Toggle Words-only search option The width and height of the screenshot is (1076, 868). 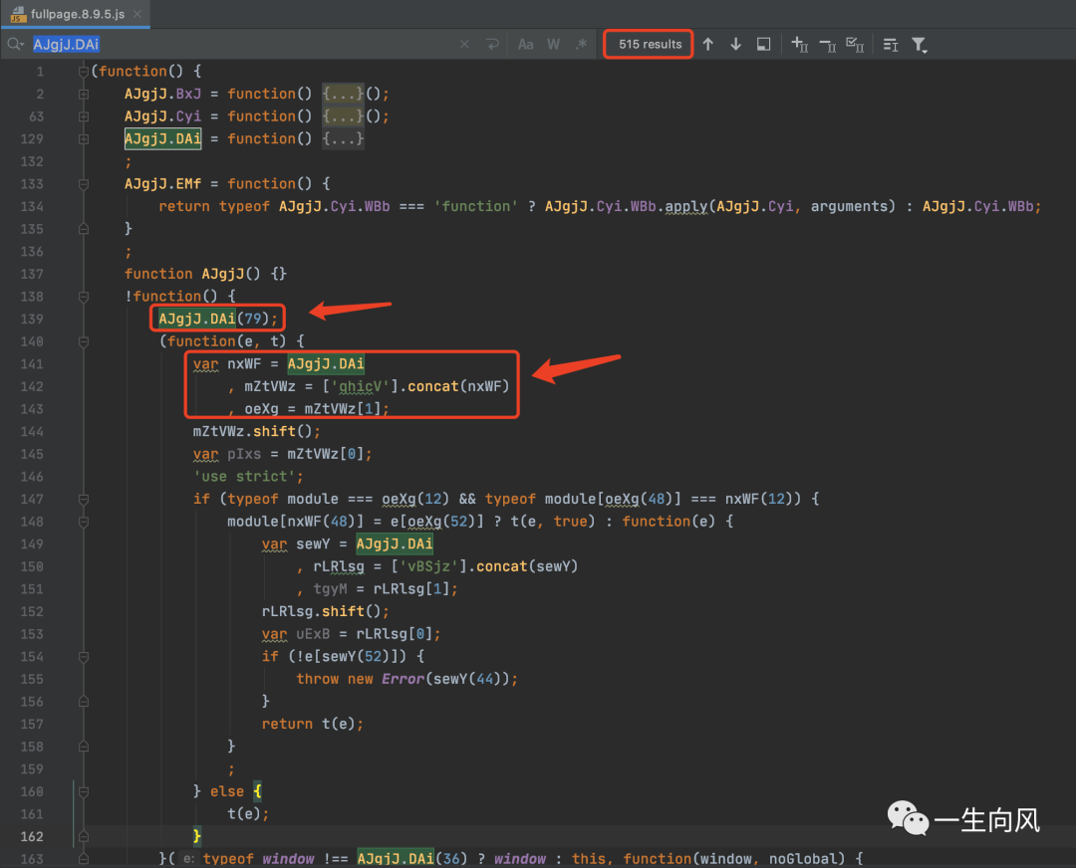coord(553,45)
